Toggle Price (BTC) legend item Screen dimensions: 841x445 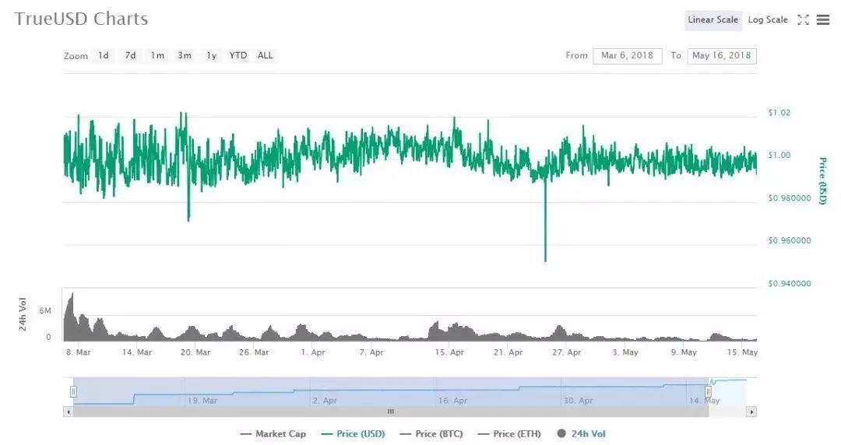tap(432, 434)
